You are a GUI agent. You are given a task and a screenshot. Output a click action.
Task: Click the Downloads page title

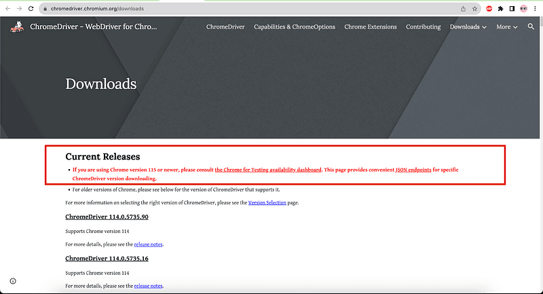[100, 84]
